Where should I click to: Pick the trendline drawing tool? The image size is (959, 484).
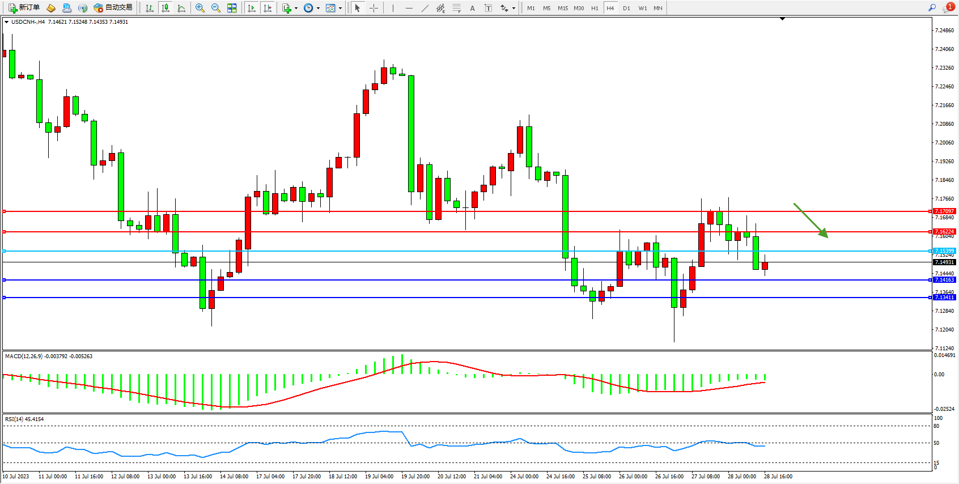point(425,8)
